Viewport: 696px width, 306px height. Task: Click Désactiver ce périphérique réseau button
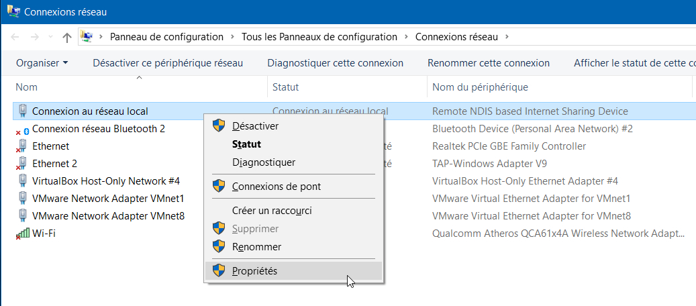168,63
